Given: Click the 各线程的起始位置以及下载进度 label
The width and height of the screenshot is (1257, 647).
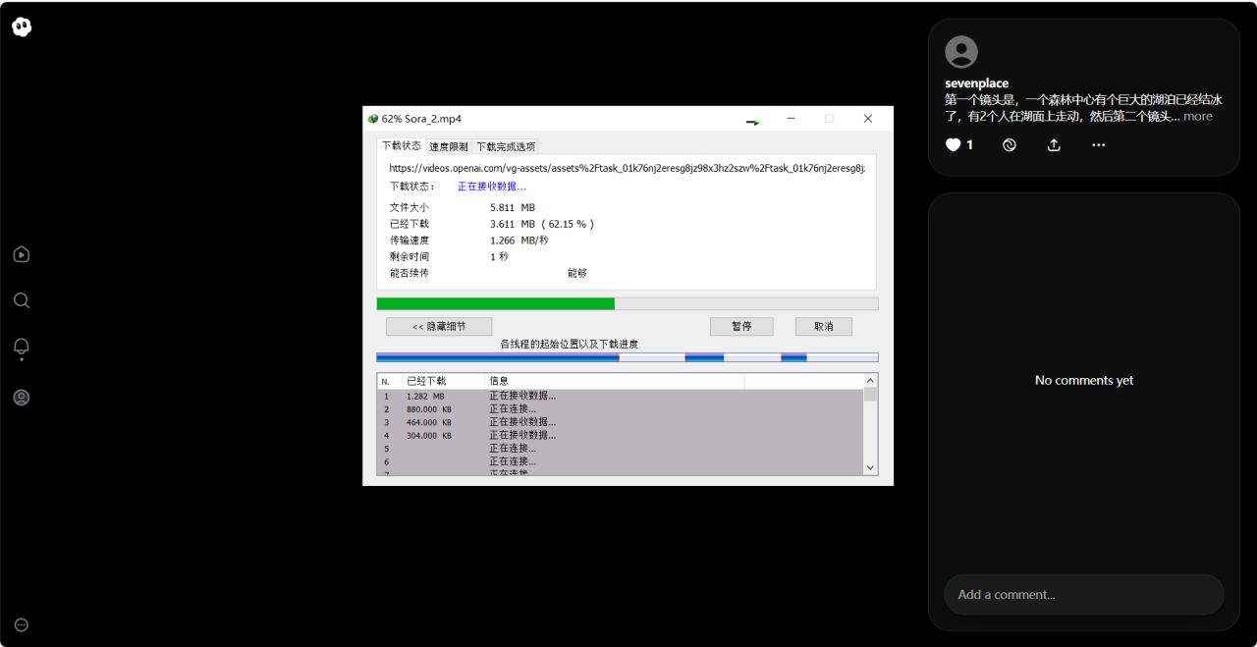Looking at the screenshot, I should click(570, 344).
